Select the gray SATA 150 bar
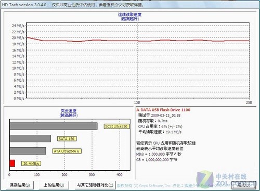The width and height of the screenshot is (260, 191). tap(30, 138)
